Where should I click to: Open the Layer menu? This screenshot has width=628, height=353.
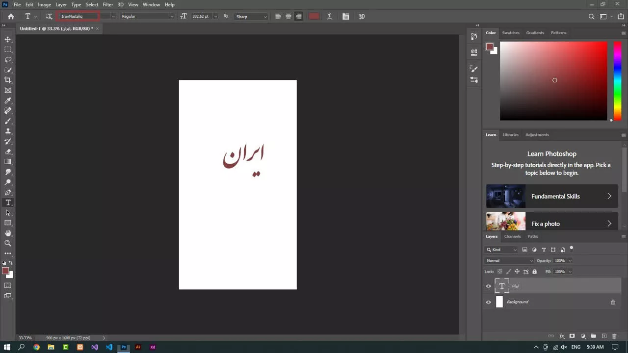(x=61, y=4)
